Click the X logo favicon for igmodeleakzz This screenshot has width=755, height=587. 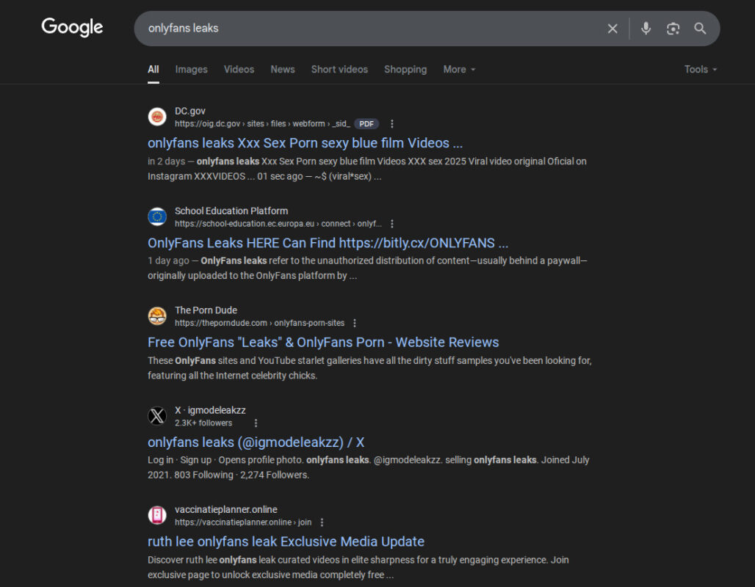157,416
